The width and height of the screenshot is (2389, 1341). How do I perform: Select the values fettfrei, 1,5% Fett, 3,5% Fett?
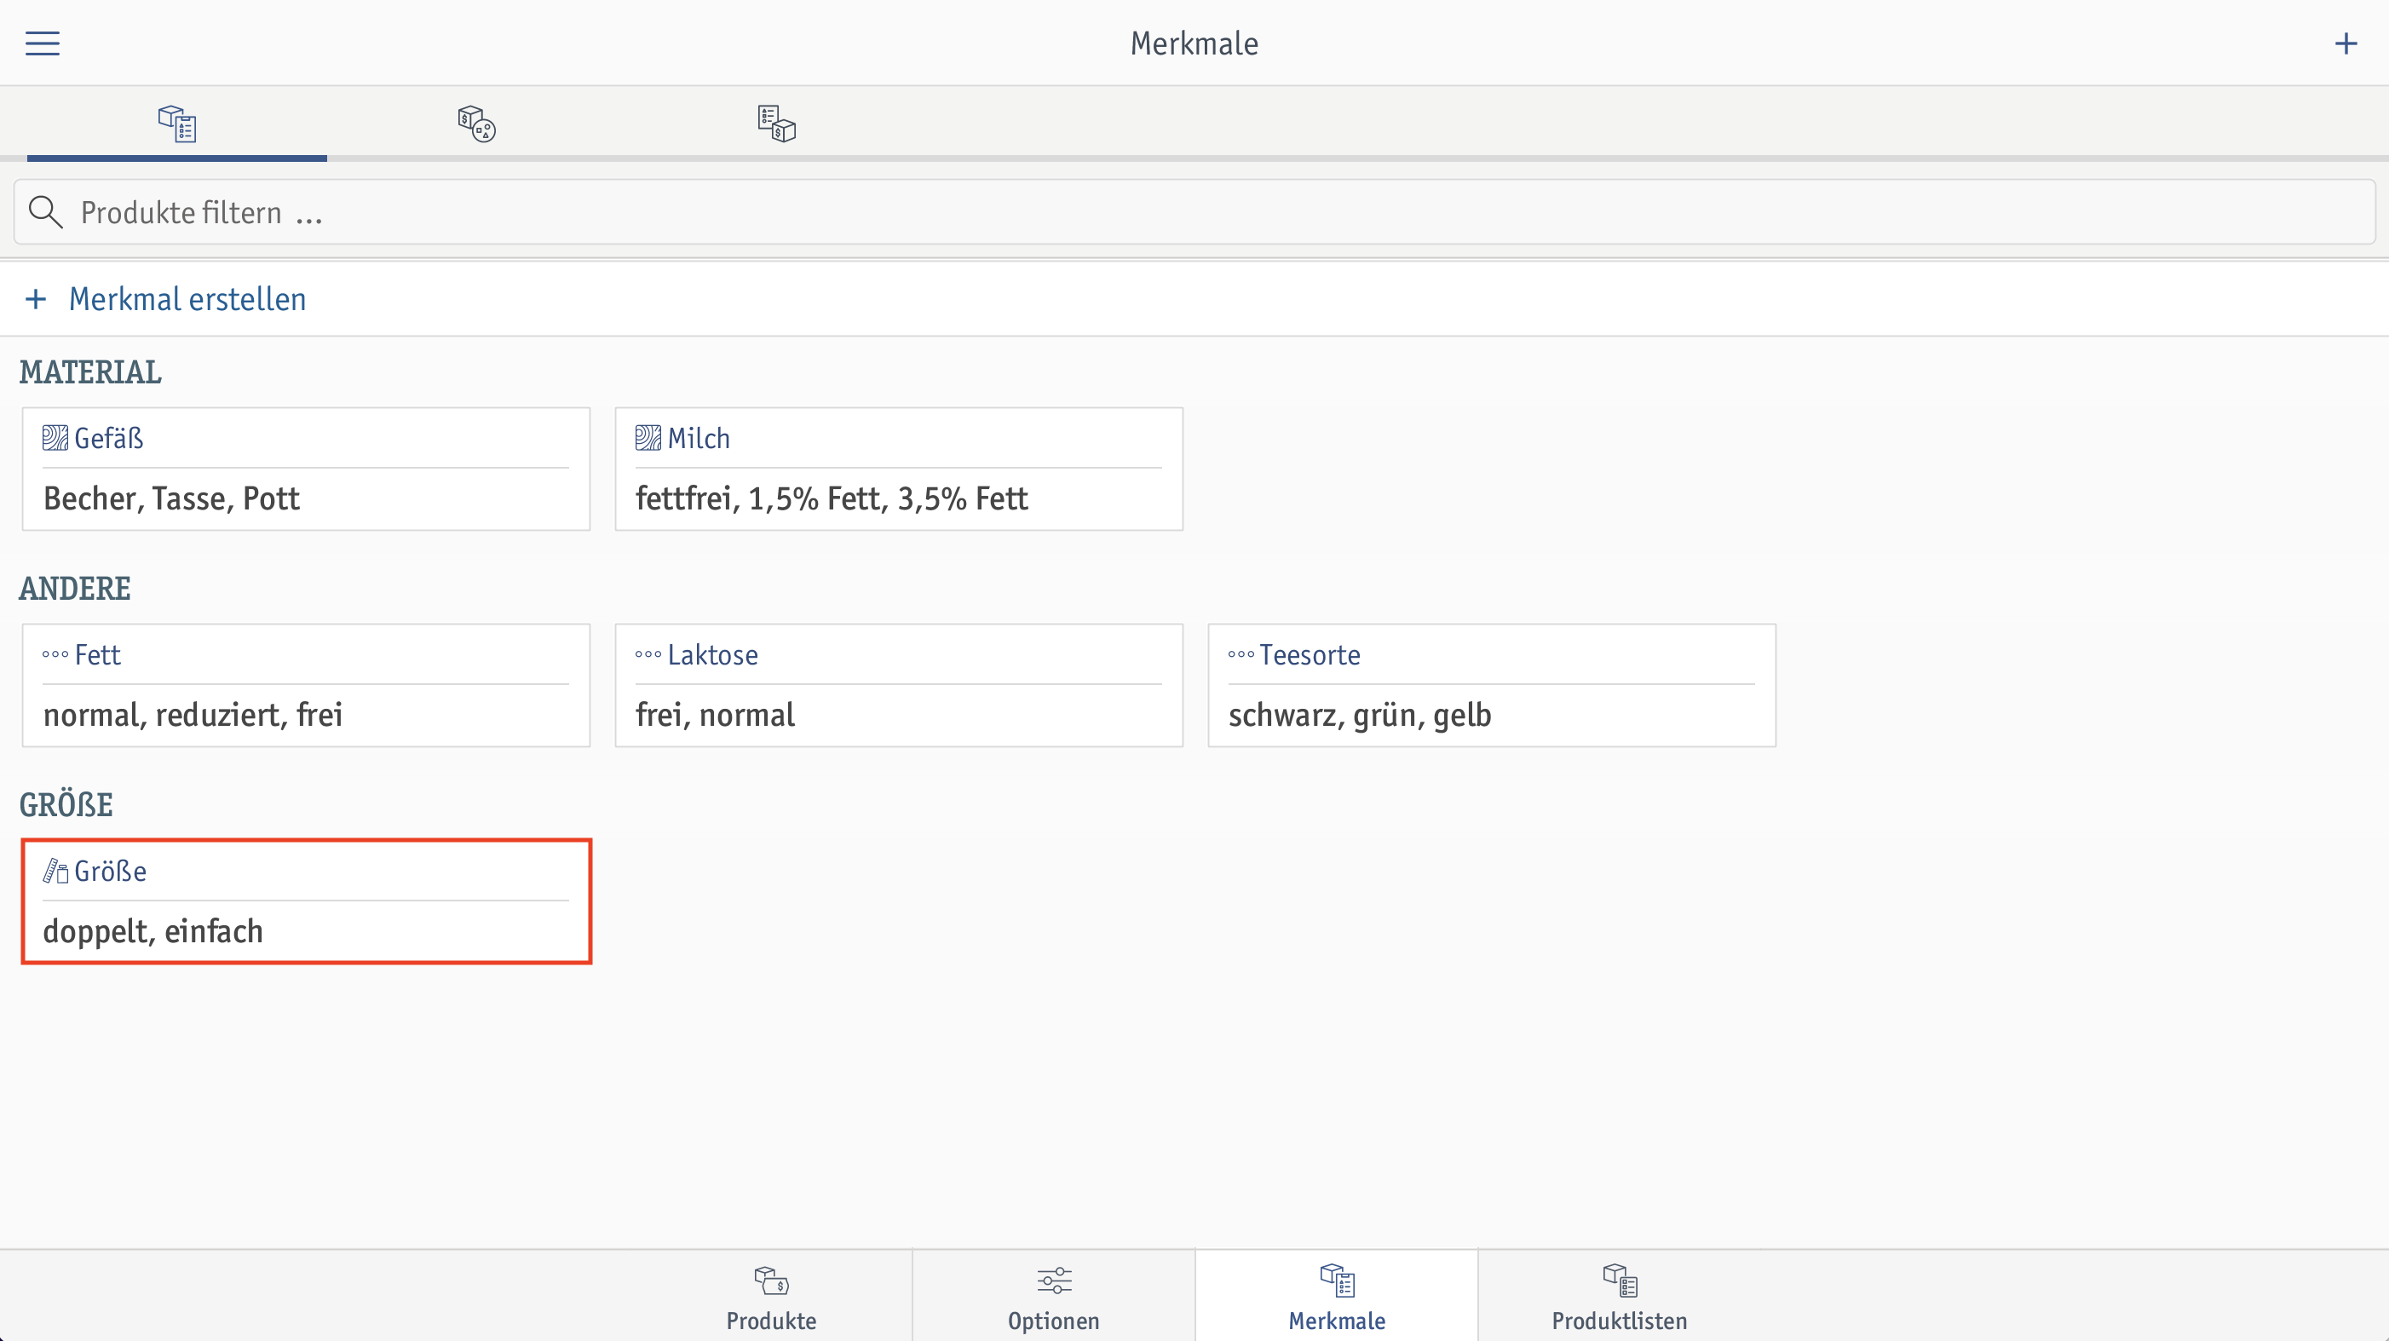[831, 498]
